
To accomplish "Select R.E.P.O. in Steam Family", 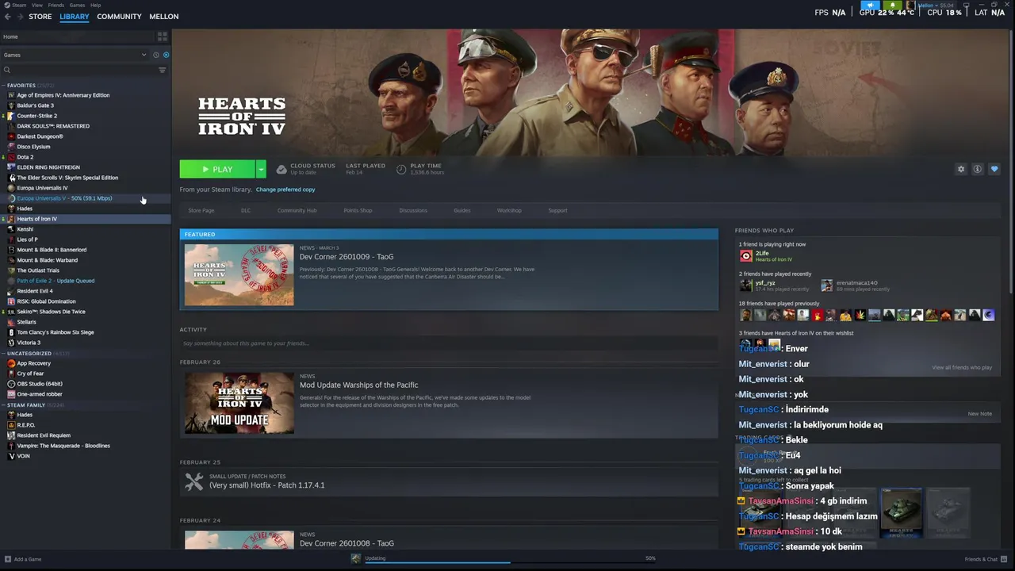I will [x=26, y=425].
